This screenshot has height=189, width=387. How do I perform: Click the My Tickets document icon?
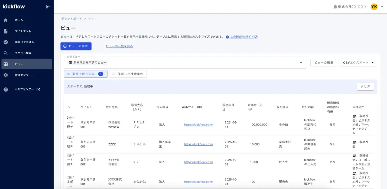(x=6, y=31)
